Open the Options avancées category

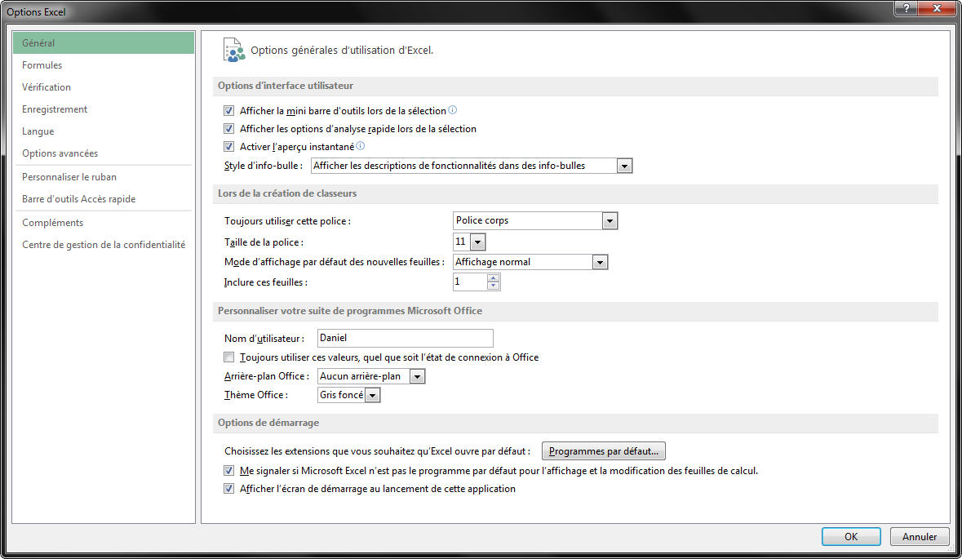104,153
